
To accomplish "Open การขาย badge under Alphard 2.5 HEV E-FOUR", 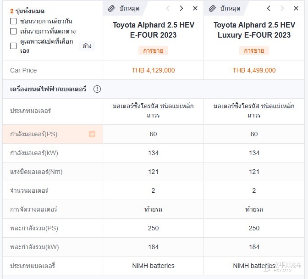I will point(153,50).
